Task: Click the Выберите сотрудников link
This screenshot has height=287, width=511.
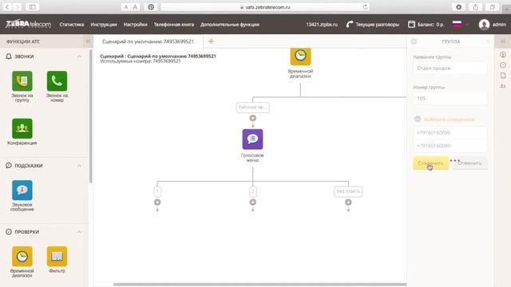Action: [449, 119]
